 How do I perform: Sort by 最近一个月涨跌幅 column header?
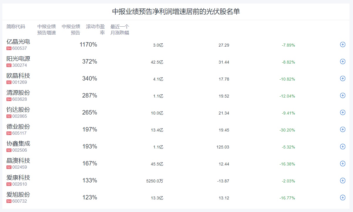click(x=120, y=30)
